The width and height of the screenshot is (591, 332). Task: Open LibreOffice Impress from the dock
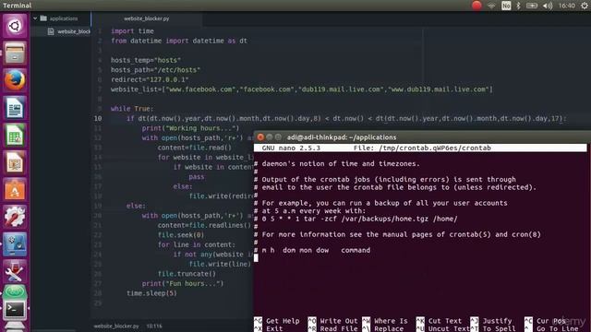coord(15,162)
